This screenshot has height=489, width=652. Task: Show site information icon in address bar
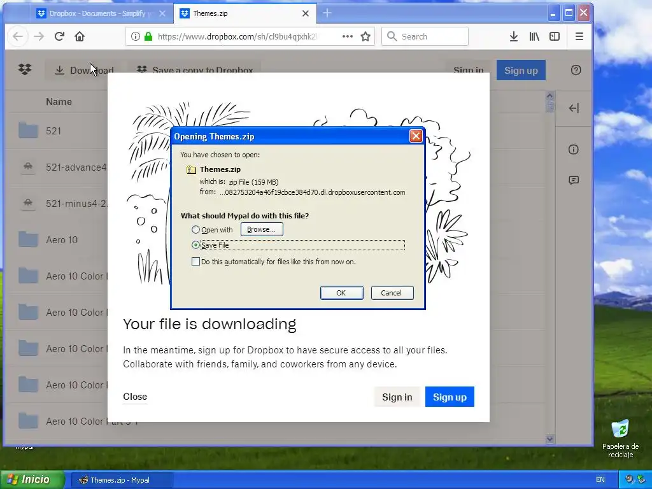coord(135,36)
